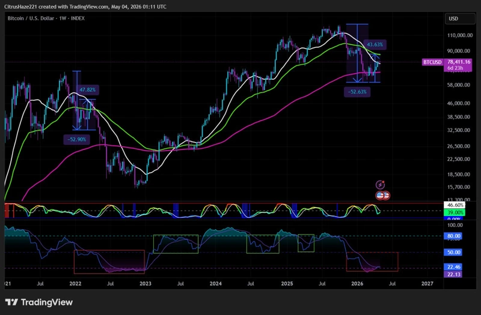
Task: Click the 2027 time axis label
Action: [x=427, y=284]
